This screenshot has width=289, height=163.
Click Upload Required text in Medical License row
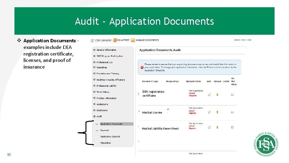coord(192,112)
